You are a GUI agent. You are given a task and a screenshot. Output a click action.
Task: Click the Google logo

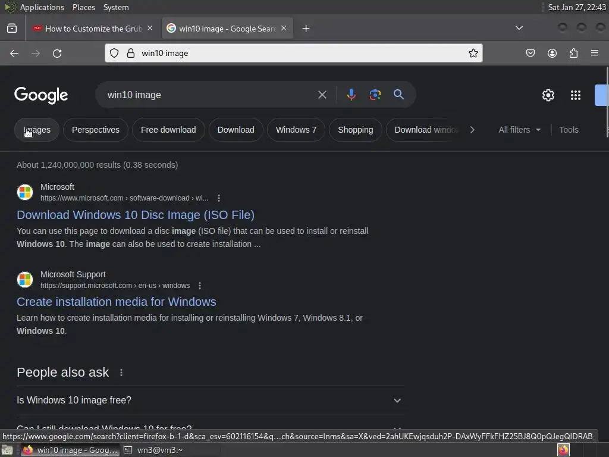[41, 95]
